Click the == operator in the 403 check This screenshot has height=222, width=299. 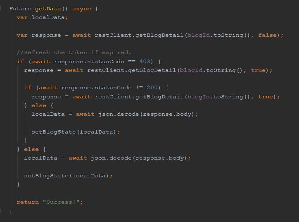pos(132,62)
